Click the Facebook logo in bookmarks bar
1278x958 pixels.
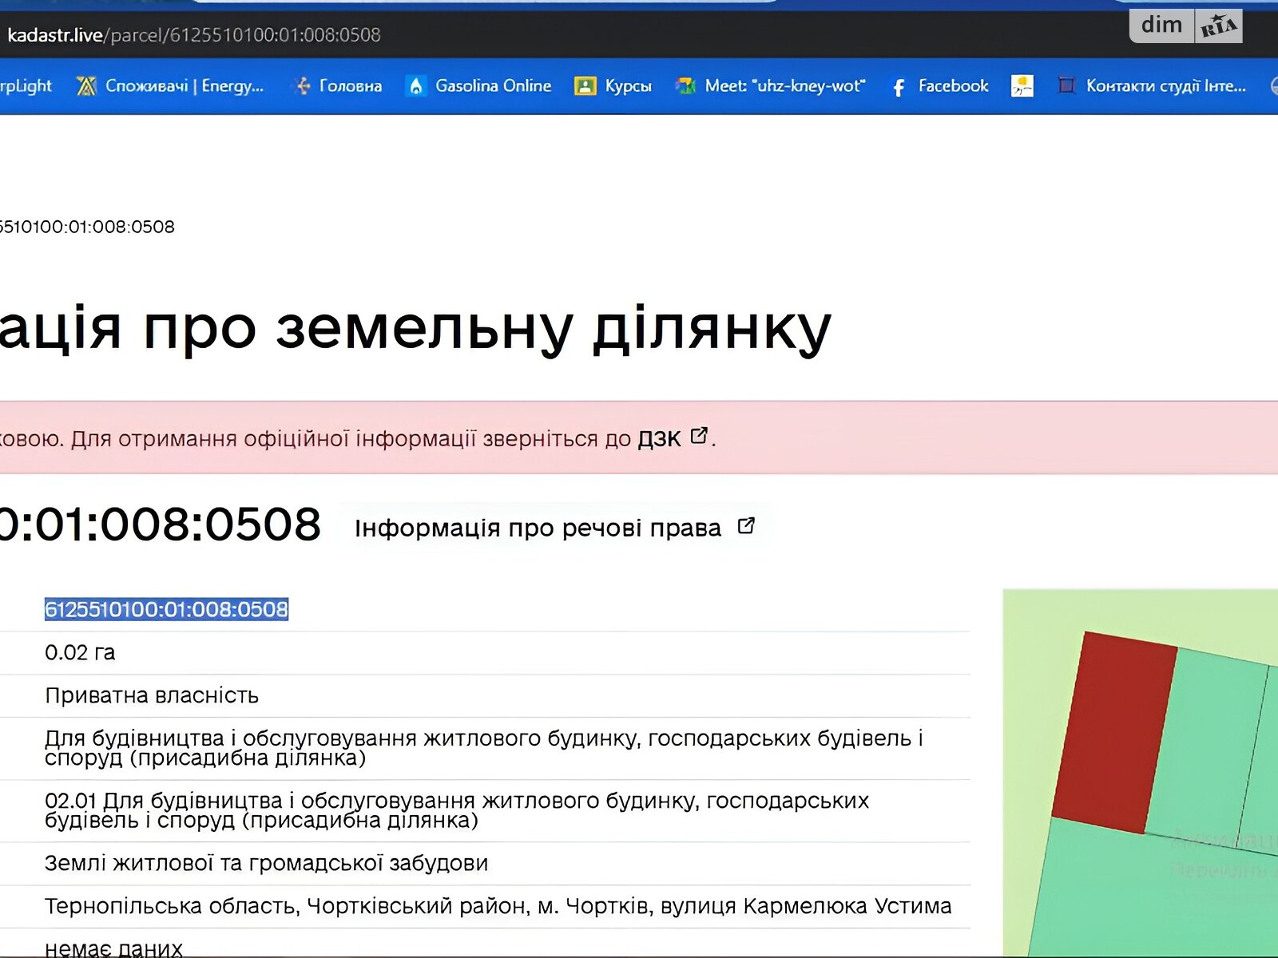[x=899, y=87]
